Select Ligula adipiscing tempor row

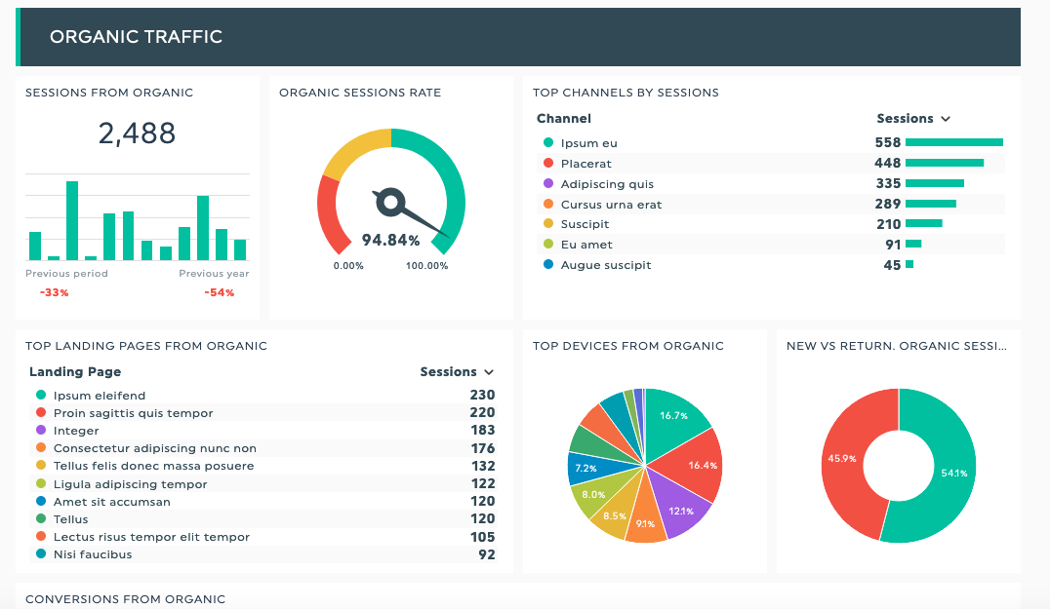pos(262,483)
